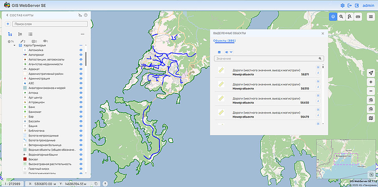378x187 pixels.
Task: Click the zoom out minus button
Action: tap(371, 91)
